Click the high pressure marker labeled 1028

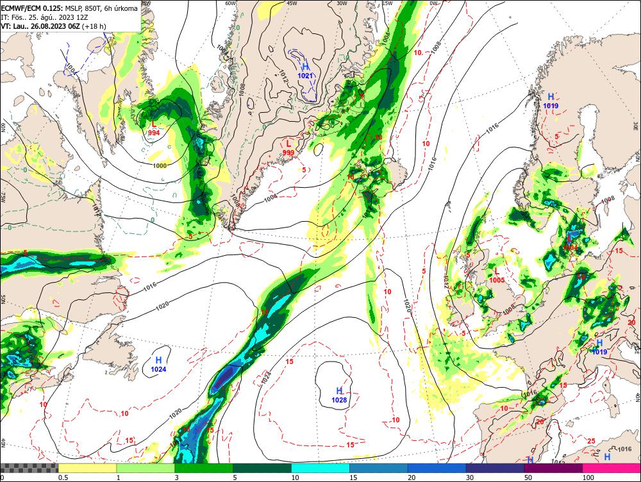339,395
